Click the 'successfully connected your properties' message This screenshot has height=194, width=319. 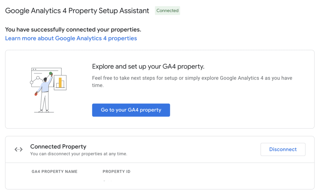coord(73,30)
